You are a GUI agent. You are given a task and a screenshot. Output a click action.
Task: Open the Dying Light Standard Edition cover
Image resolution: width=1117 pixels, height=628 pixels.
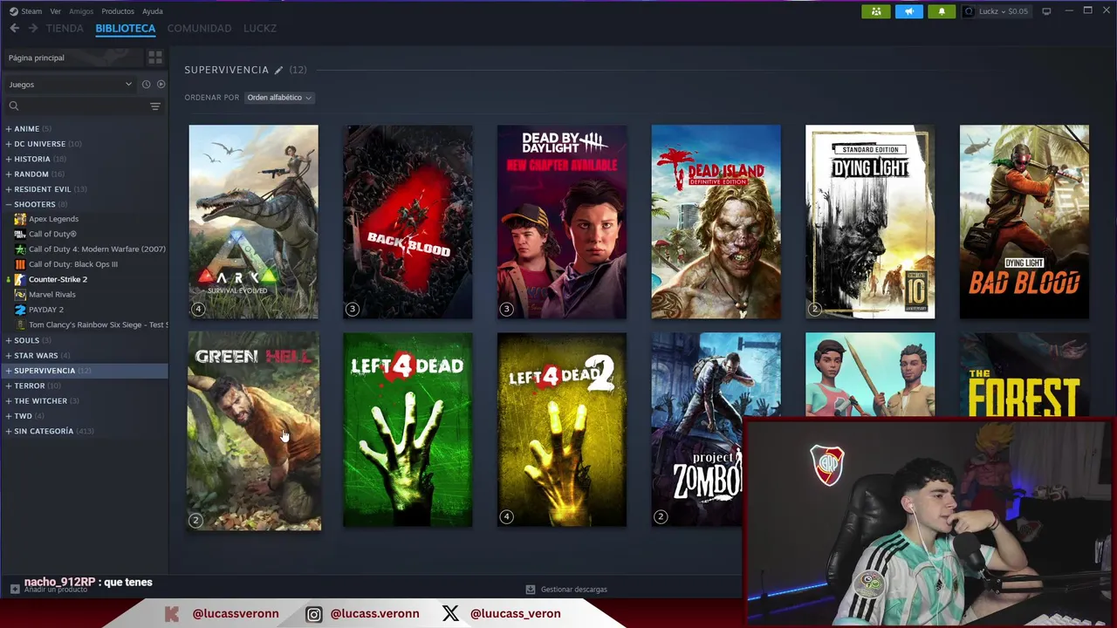coord(870,222)
